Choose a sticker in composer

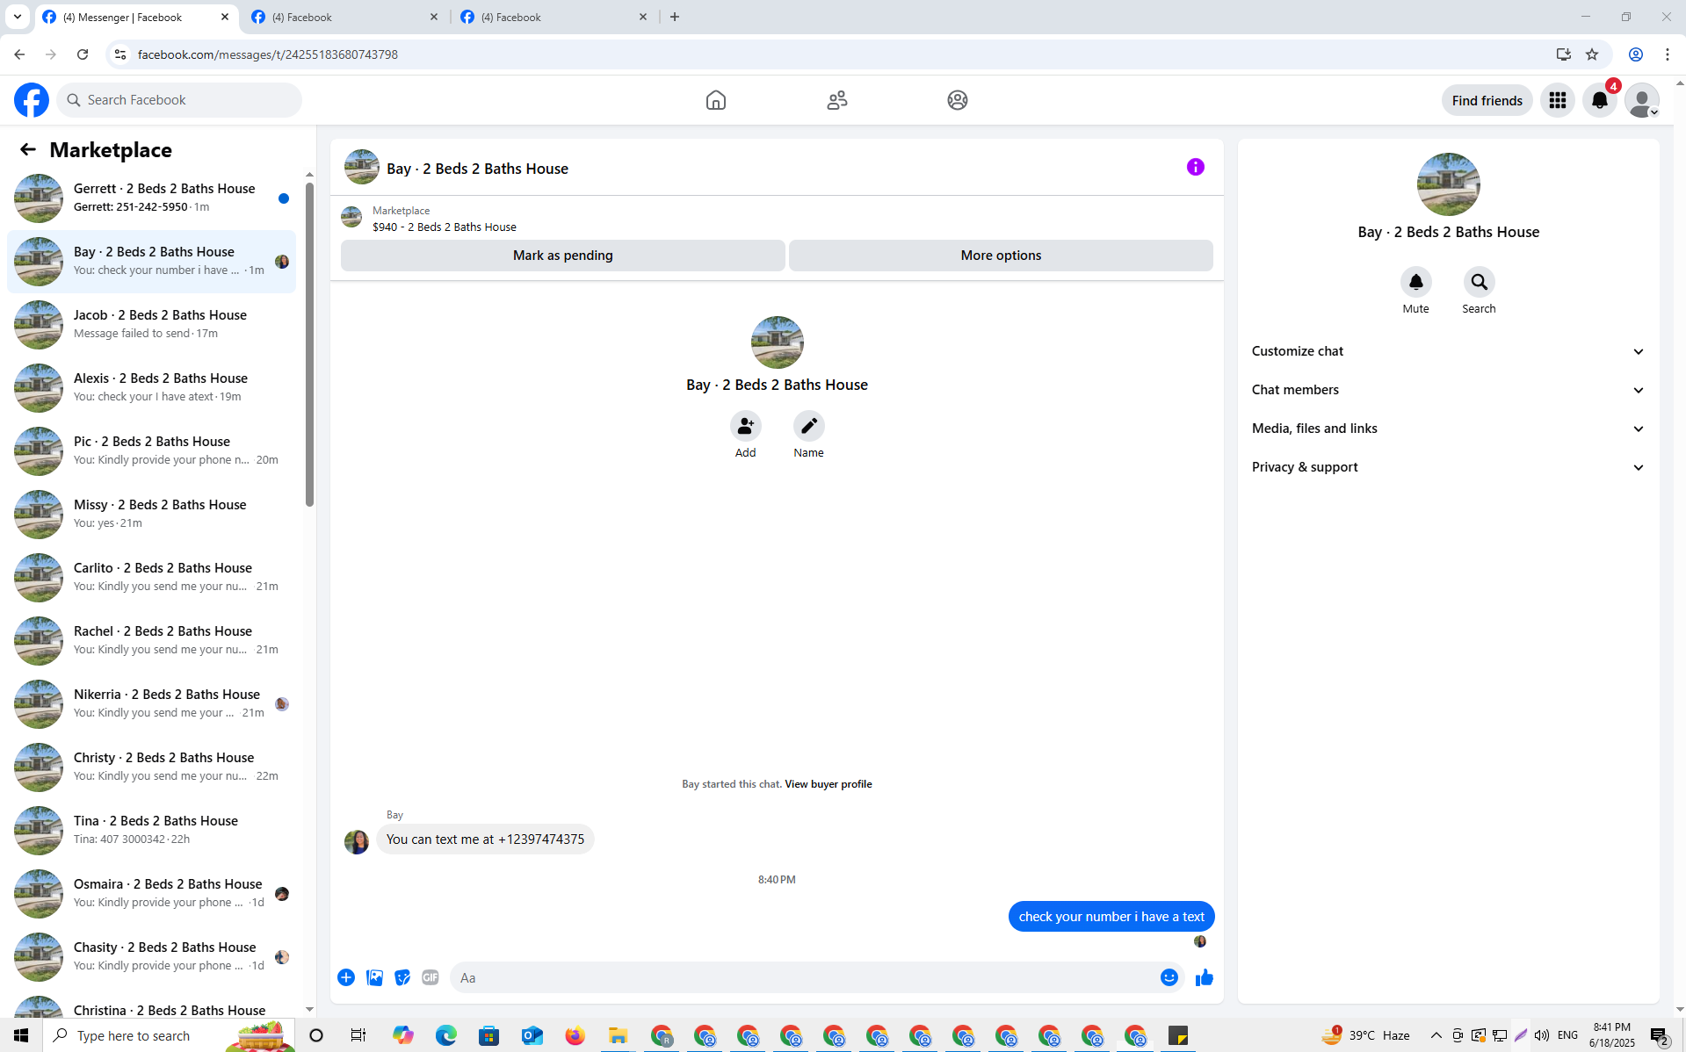click(x=402, y=977)
